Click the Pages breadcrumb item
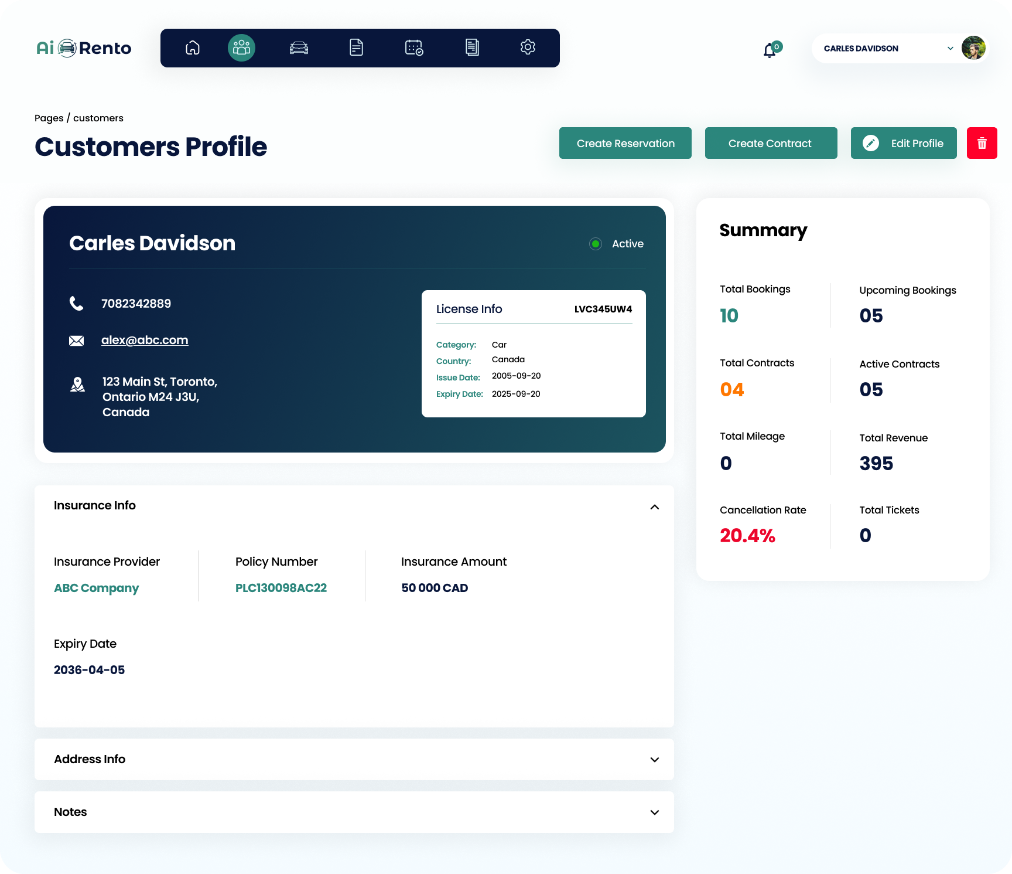The width and height of the screenshot is (1012, 874). [49, 118]
